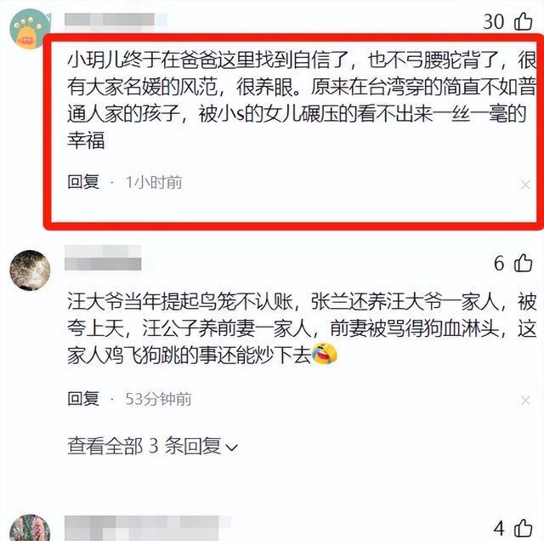544x541 pixels.
Task: Click the laughing-crying emoji in second comment
Action: 325,354
